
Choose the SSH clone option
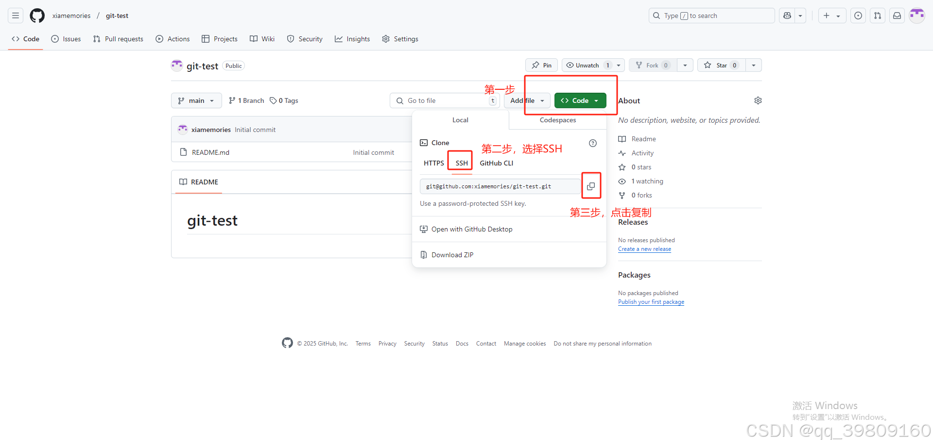click(462, 163)
